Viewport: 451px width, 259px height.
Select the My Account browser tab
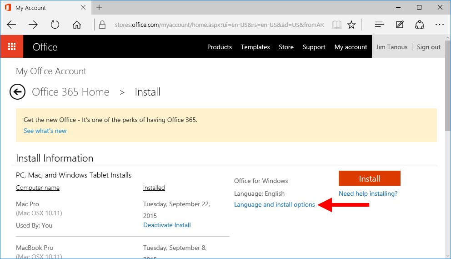pos(46,7)
